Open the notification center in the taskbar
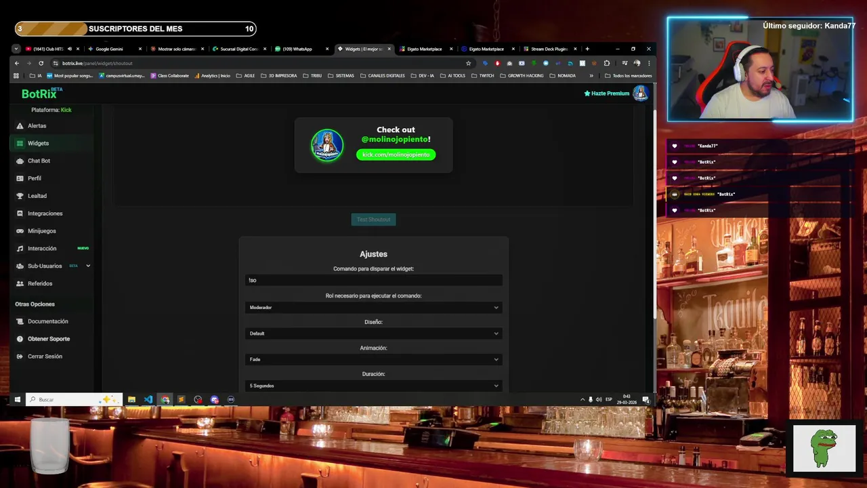The width and height of the screenshot is (867, 488). [x=646, y=399]
